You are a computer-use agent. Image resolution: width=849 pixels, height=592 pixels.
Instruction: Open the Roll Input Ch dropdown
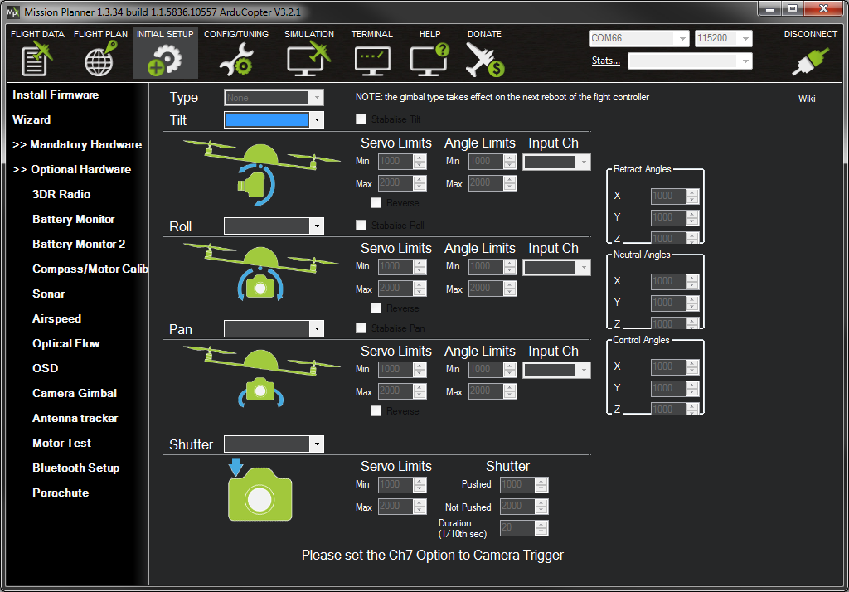[556, 267]
